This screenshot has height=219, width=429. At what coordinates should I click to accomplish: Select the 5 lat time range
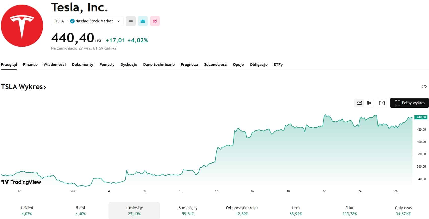[349, 211]
